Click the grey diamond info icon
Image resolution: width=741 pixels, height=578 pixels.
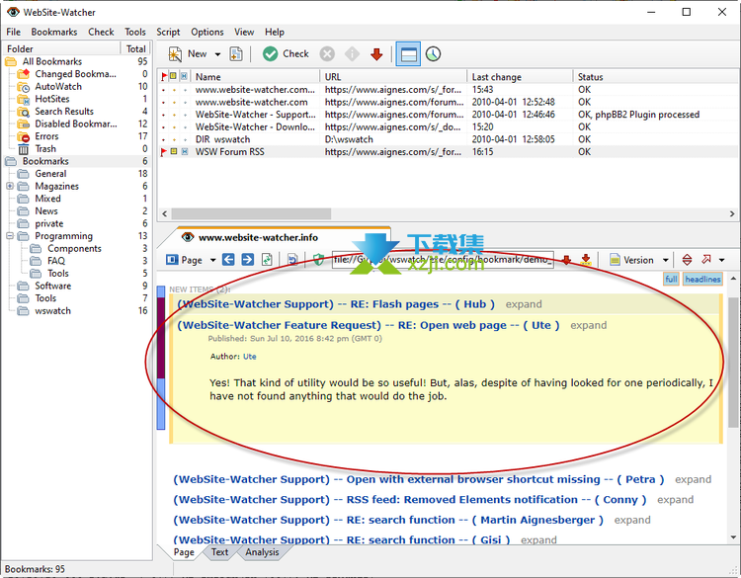(352, 54)
